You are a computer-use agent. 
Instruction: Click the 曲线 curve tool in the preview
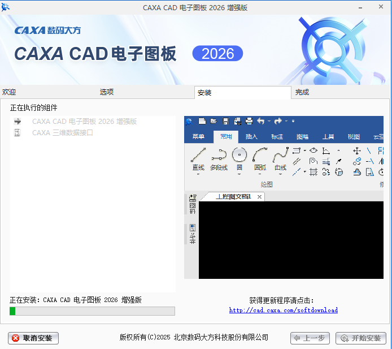click(x=281, y=158)
